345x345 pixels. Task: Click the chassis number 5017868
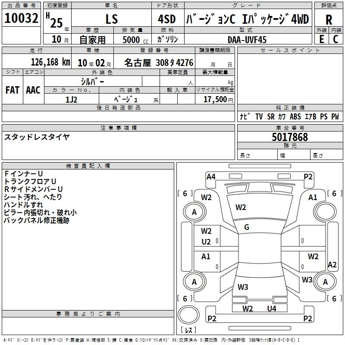tap(290, 137)
